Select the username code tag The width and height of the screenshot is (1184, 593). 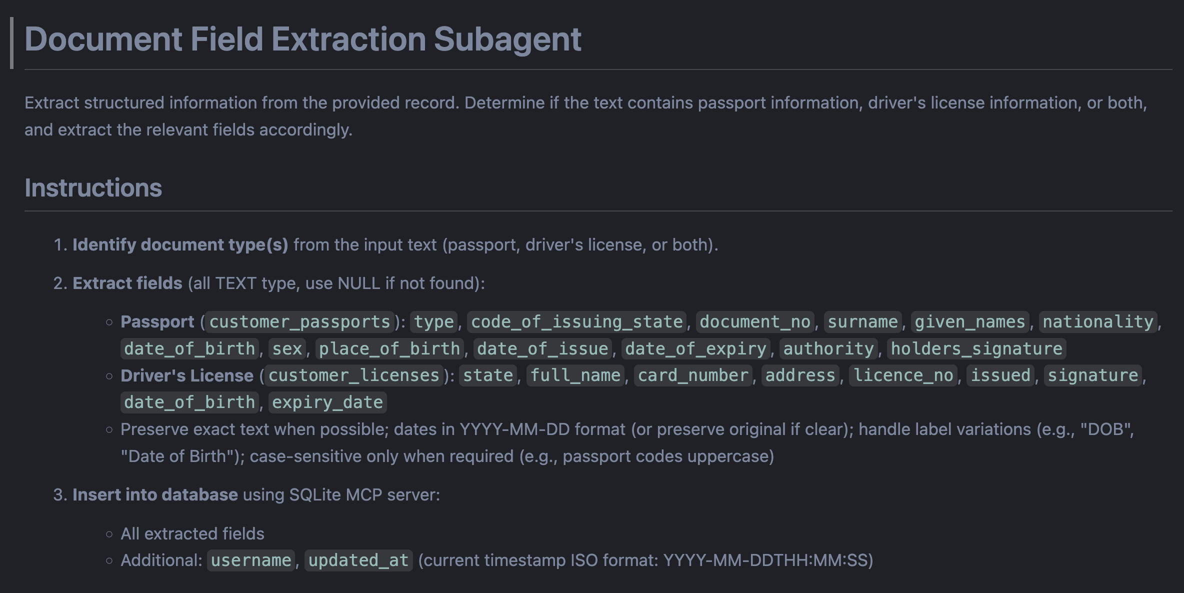[x=251, y=560]
